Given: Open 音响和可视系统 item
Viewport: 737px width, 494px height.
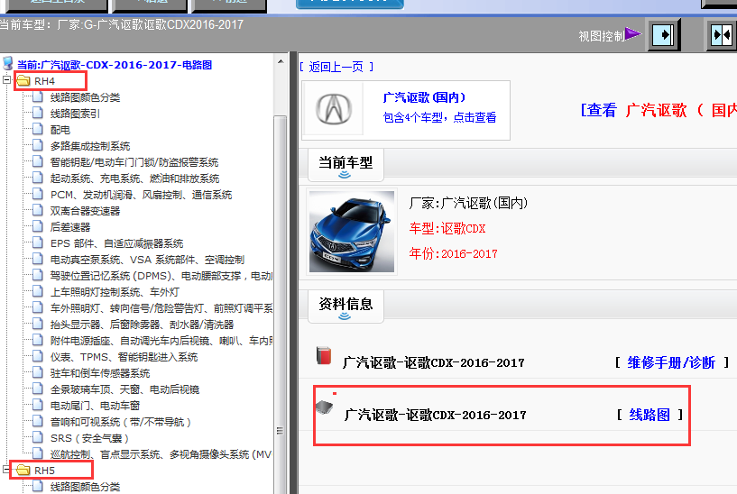Looking at the screenshot, I should (120, 422).
